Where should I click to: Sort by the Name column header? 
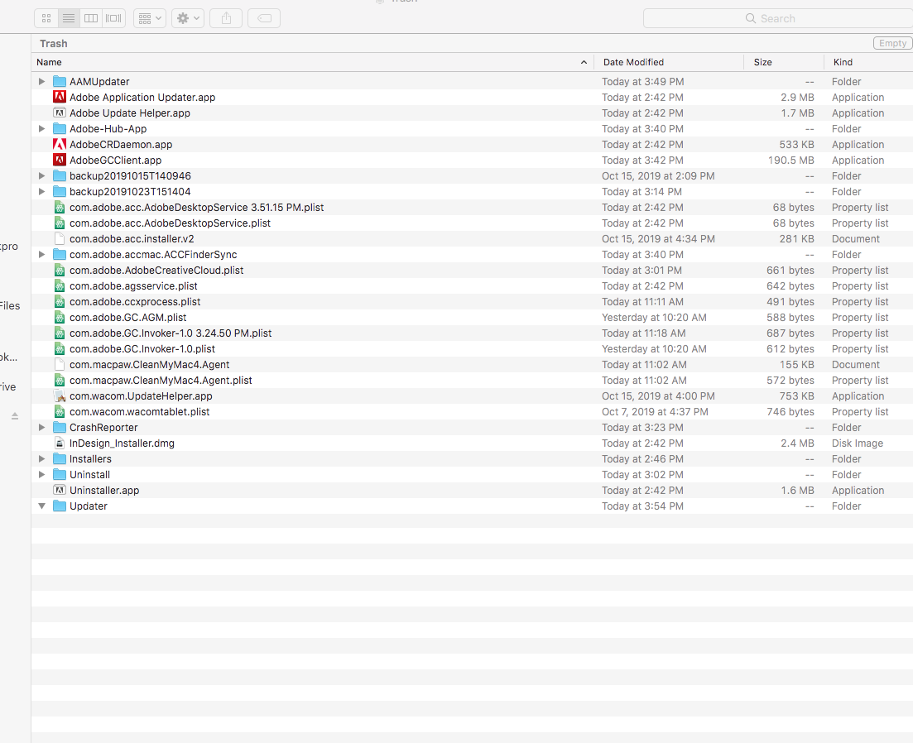(x=312, y=62)
